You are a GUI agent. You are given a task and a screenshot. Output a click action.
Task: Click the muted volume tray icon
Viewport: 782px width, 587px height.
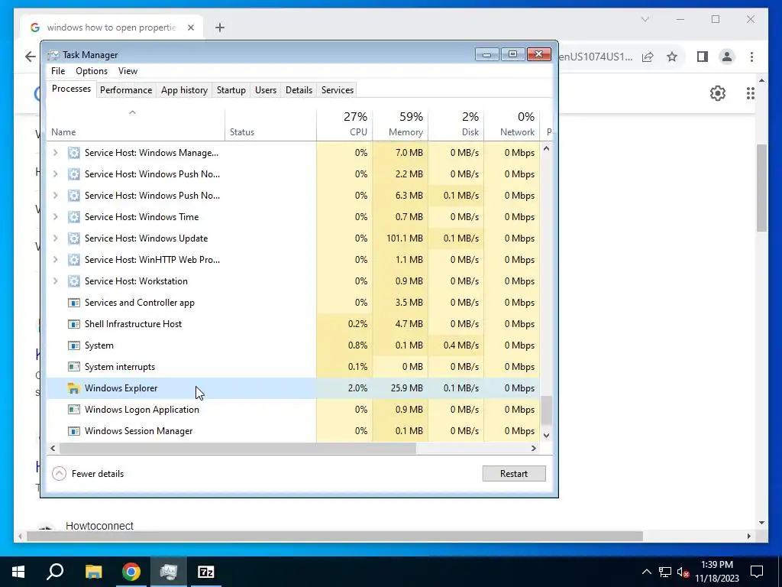(683, 572)
